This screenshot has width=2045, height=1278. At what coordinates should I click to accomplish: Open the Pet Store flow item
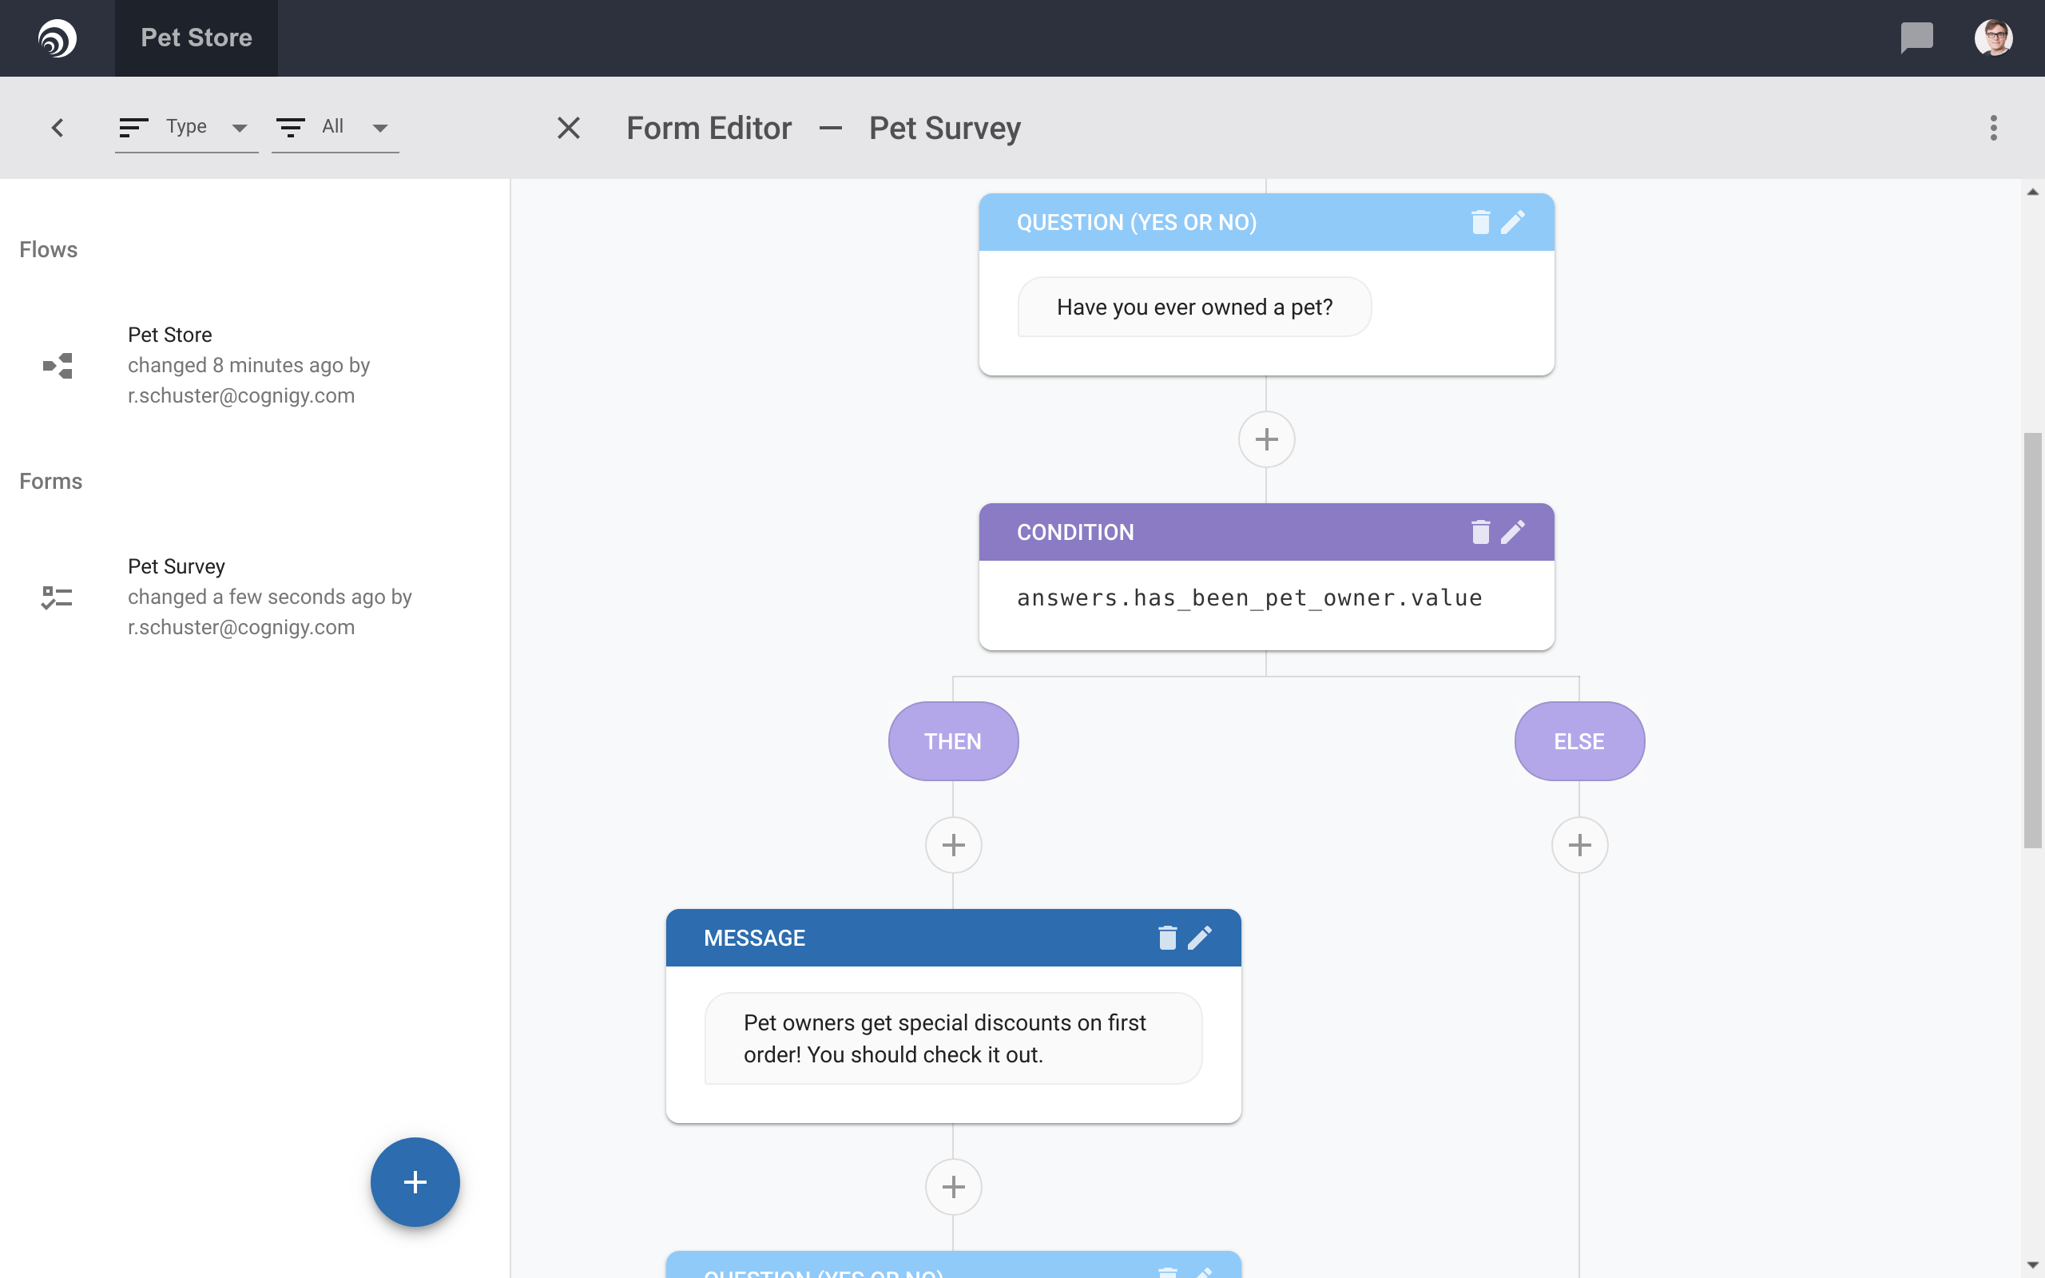pyautogui.click(x=248, y=365)
